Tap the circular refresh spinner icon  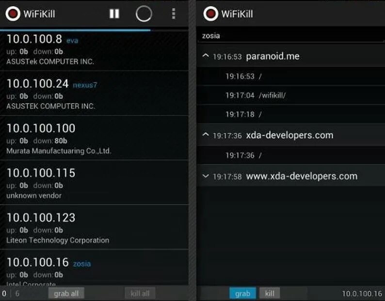tap(144, 14)
